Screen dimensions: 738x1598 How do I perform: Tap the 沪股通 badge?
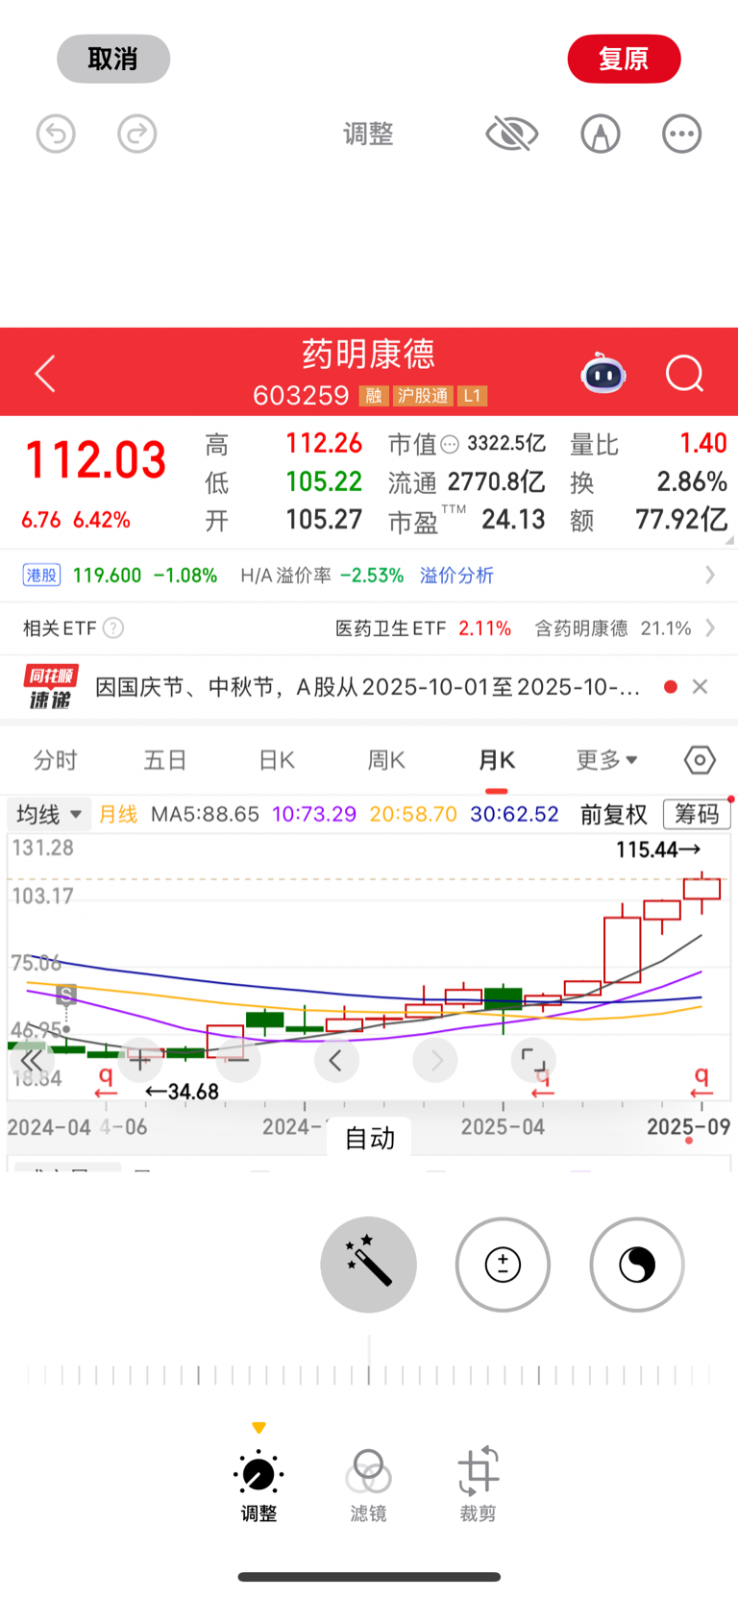point(423,396)
